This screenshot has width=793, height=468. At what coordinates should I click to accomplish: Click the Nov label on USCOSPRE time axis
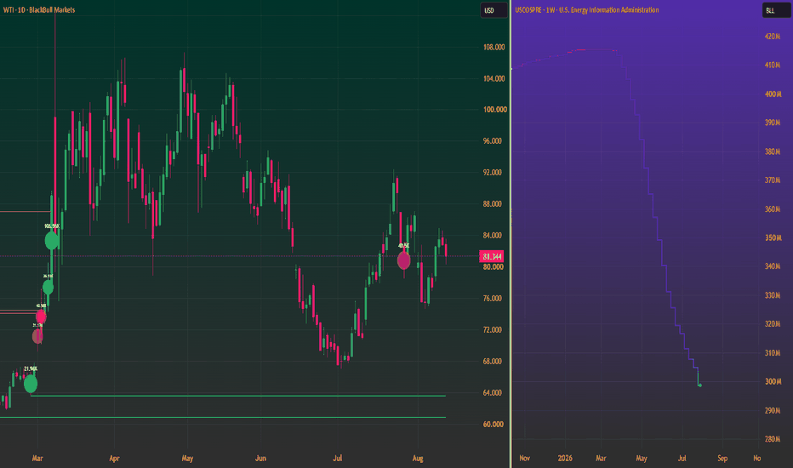click(524, 458)
